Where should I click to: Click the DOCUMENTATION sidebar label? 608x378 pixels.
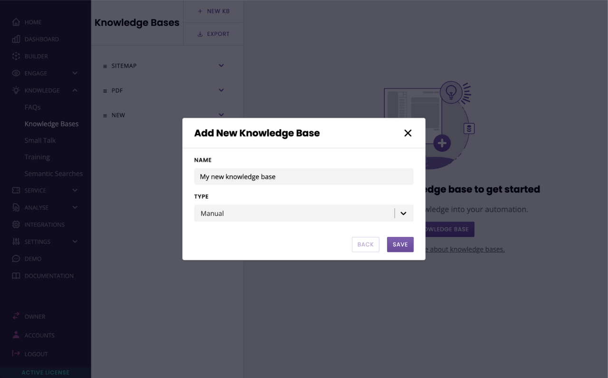click(49, 276)
